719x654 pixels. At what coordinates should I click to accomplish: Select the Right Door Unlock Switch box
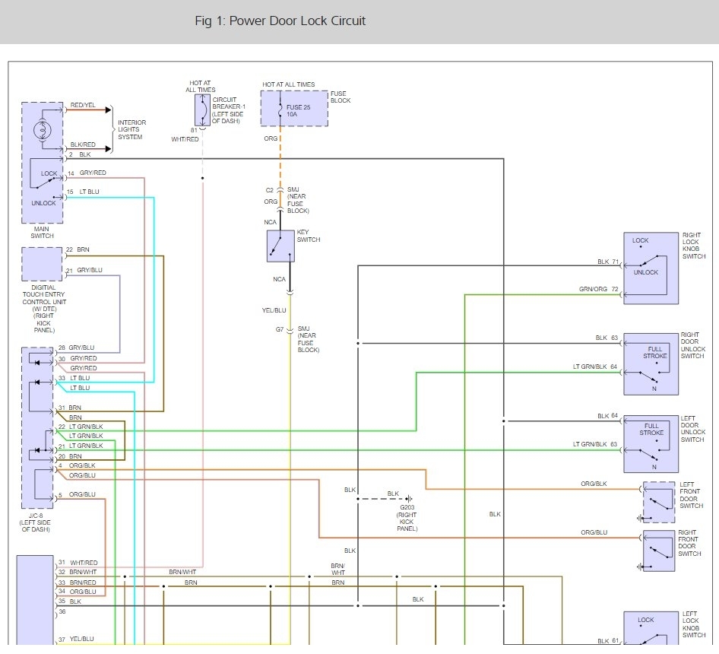651,364
